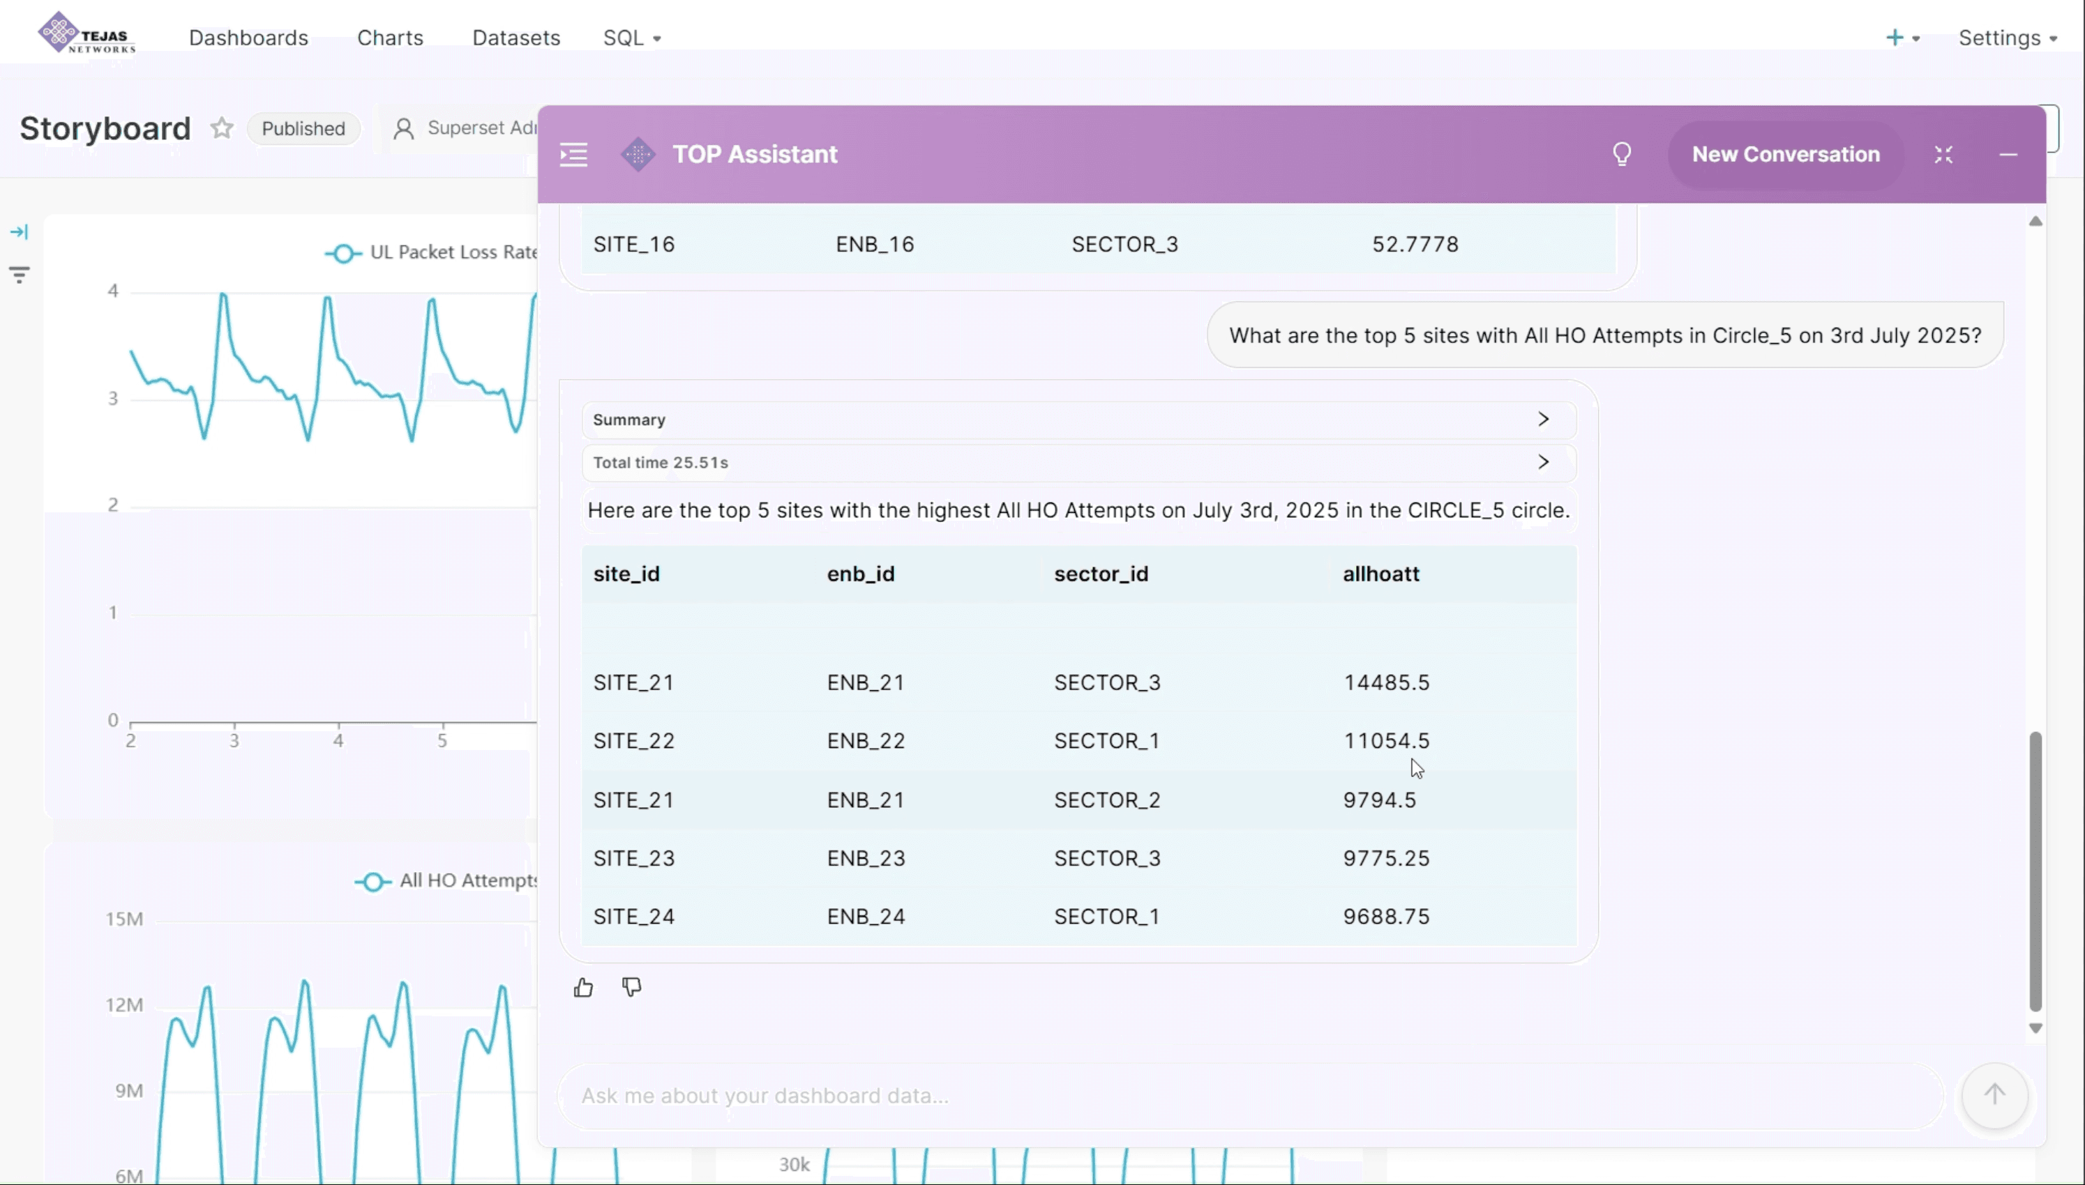2085x1185 pixels.
Task: Click the Superset Admin user avatar icon
Action: tap(402, 127)
